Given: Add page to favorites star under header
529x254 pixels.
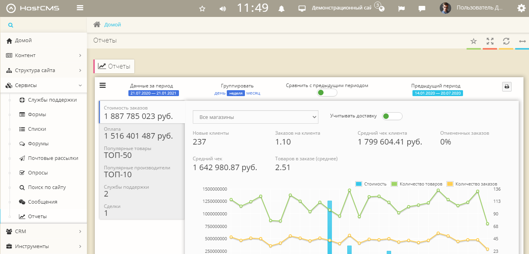Looking at the screenshot, I should pyautogui.click(x=473, y=41).
